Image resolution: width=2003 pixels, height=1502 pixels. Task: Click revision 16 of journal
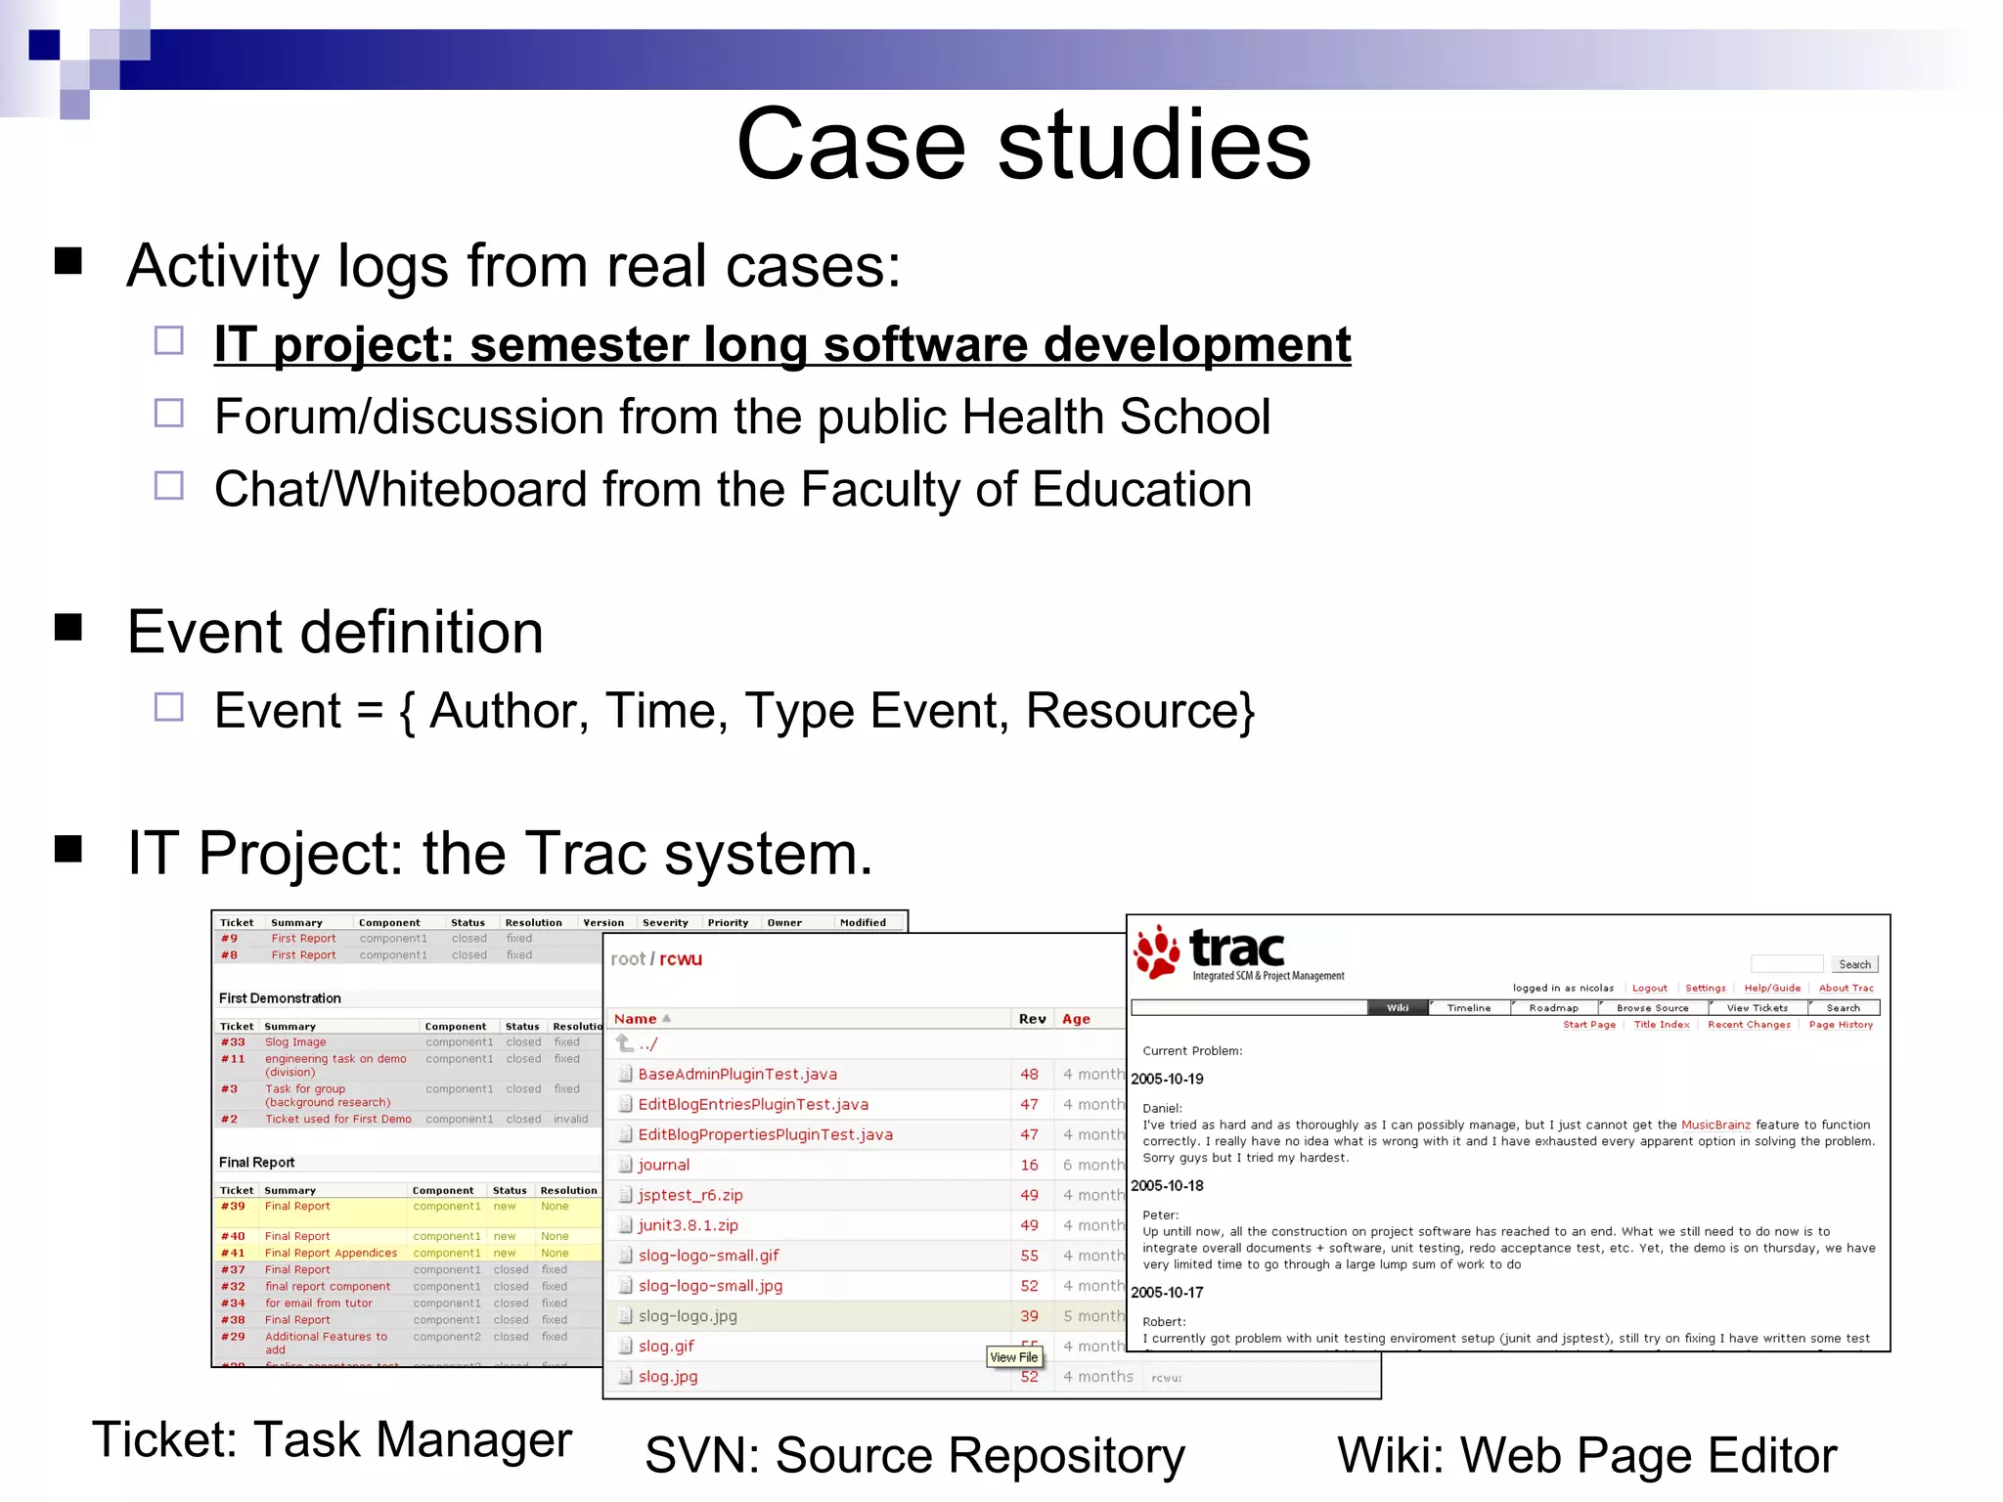coord(1030,1165)
